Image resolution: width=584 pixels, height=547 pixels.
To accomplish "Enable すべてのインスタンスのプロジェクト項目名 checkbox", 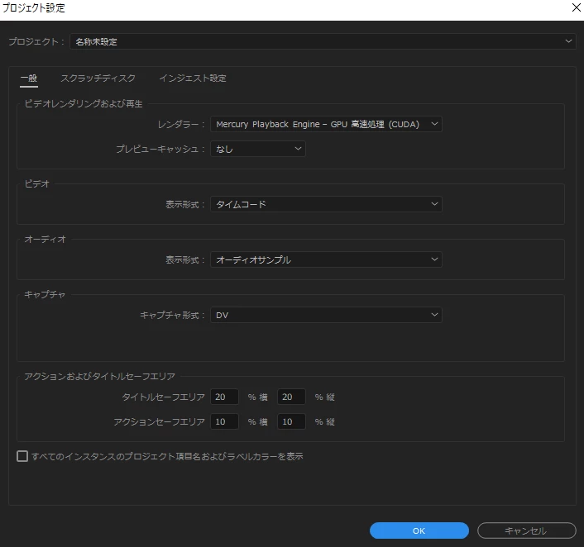I will (22, 456).
